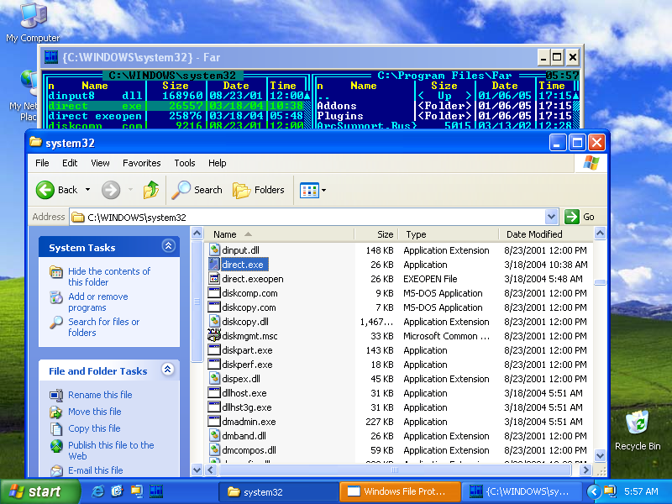
Task: Sort files by Date Modified column header
Action: tap(546, 234)
